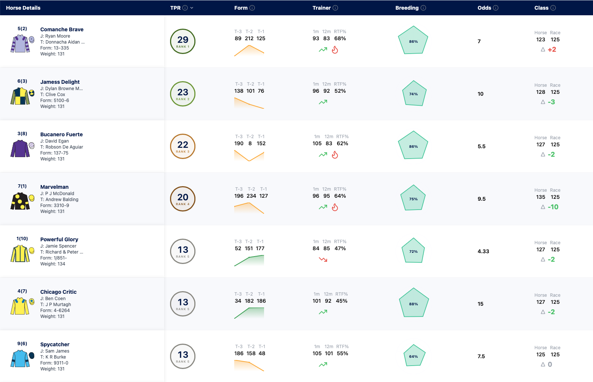Sort by the Horse Details header

23,8
